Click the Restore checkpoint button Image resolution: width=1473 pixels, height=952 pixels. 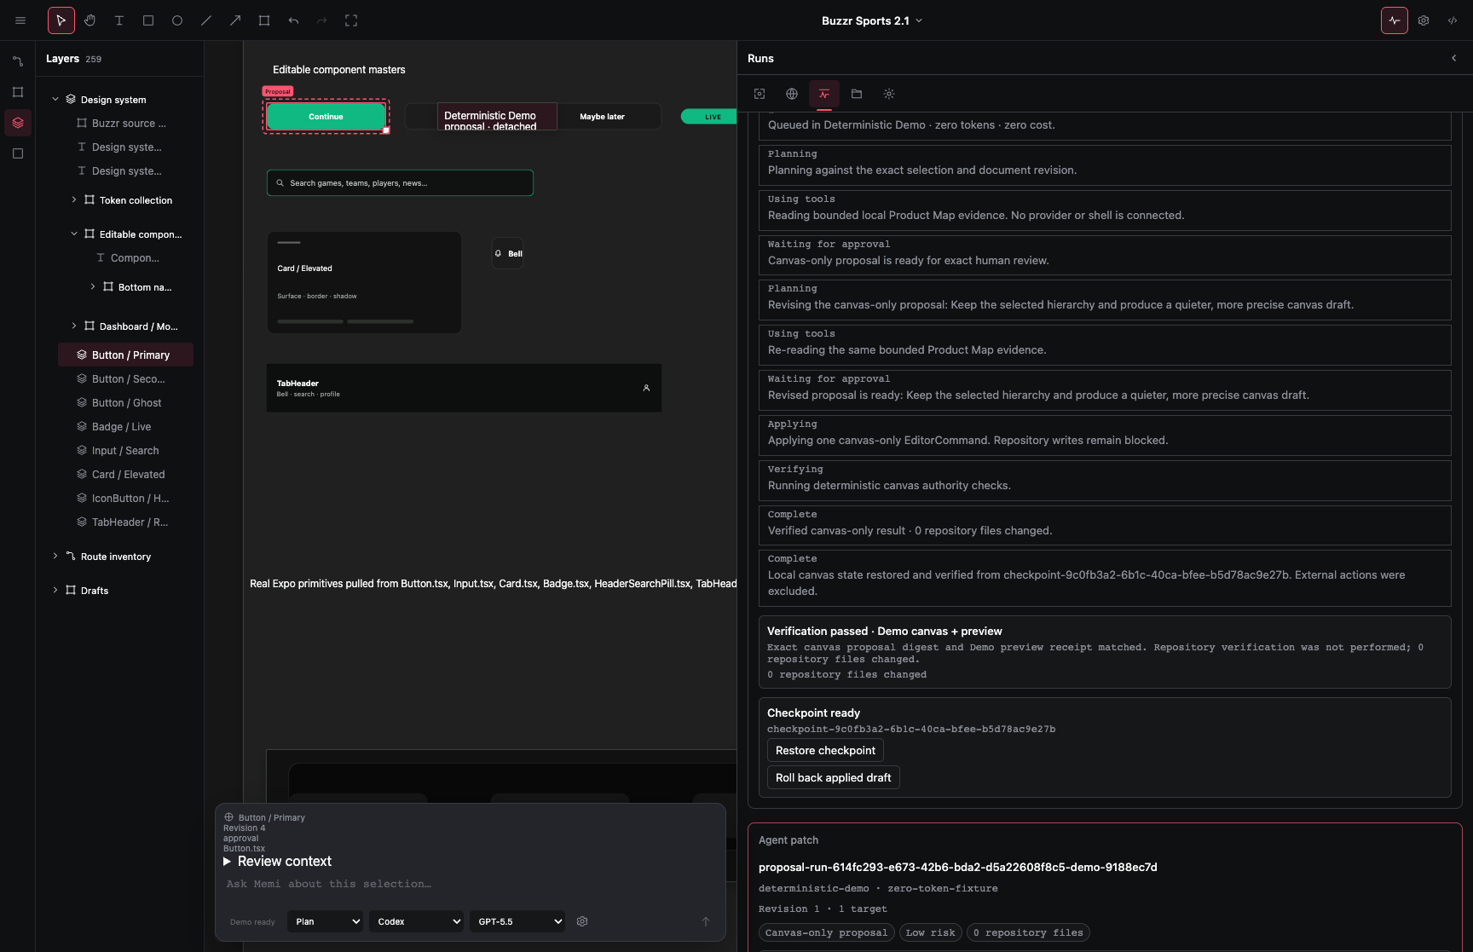tap(825, 750)
